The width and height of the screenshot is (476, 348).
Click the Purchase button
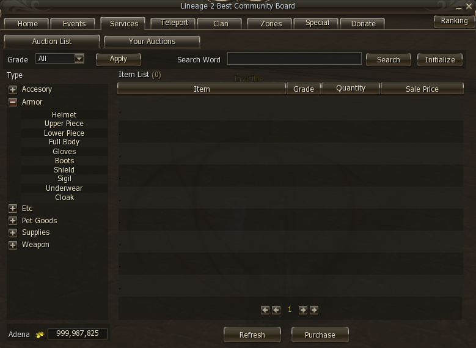click(x=320, y=335)
